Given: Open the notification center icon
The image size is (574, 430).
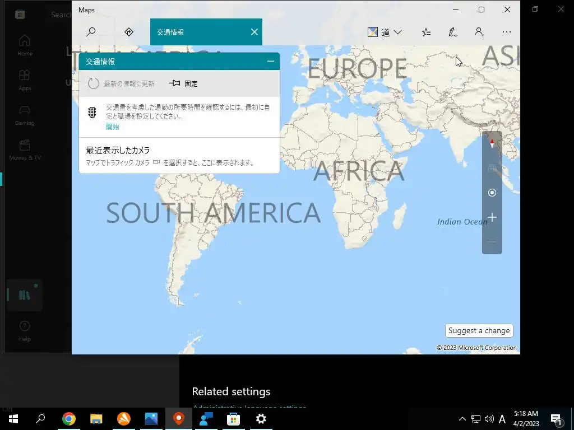Looking at the screenshot, I should click(x=556, y=419).
